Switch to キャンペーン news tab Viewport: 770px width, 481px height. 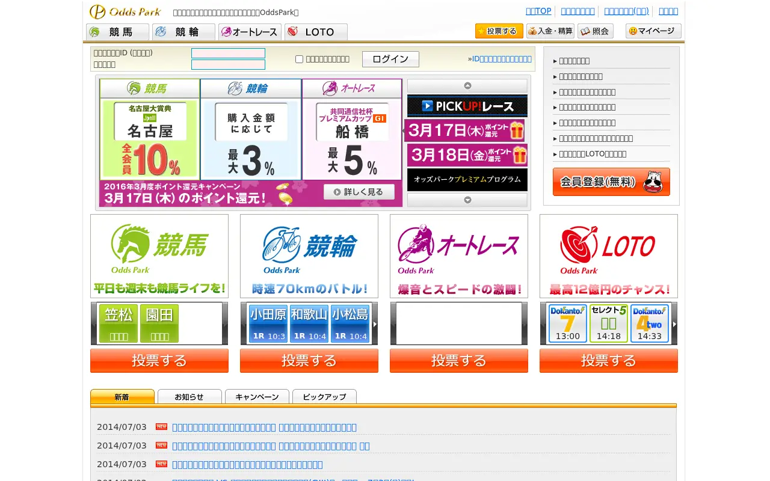[x=257, y=397]
